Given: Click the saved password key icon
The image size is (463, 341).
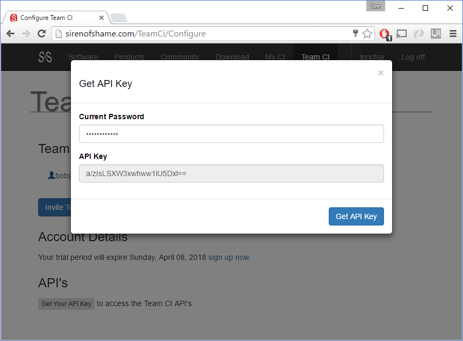Looking at the screenshot, I should pos(355,34).
